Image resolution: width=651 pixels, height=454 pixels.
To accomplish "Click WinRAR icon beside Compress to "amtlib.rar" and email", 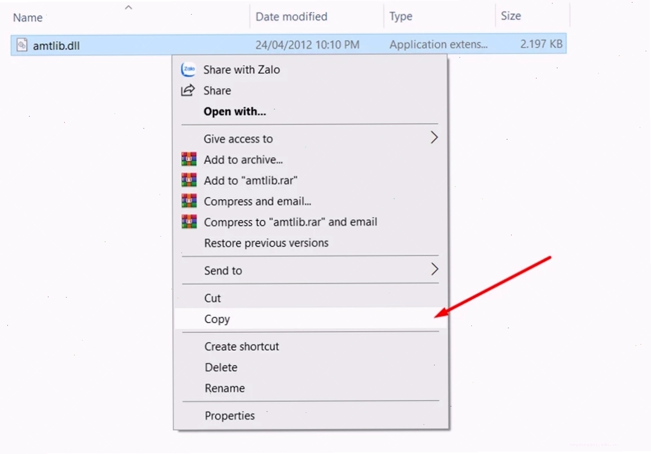I will coord(189,222).
